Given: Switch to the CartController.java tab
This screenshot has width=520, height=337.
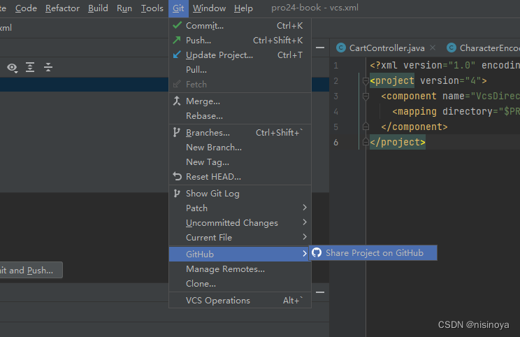Looking at the screenshot, I should (387, 48).
